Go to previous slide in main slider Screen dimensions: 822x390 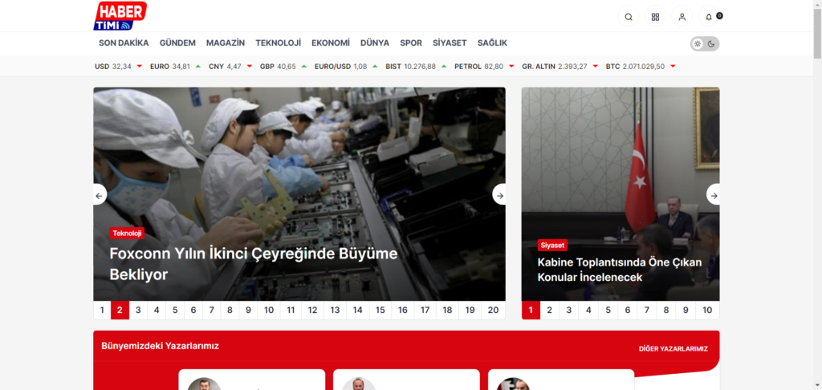[100, 195]
